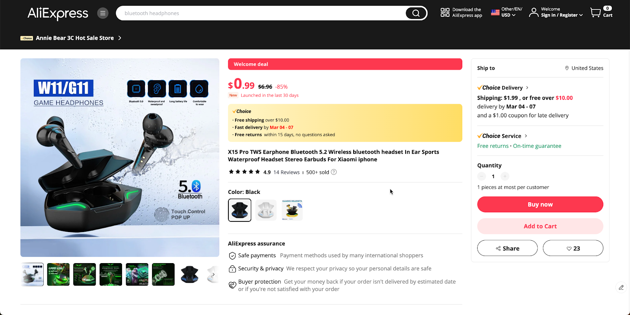Select the seventh black case thumbnail
The width and height of the screenshot is (630, 315).
coord(189,274)
